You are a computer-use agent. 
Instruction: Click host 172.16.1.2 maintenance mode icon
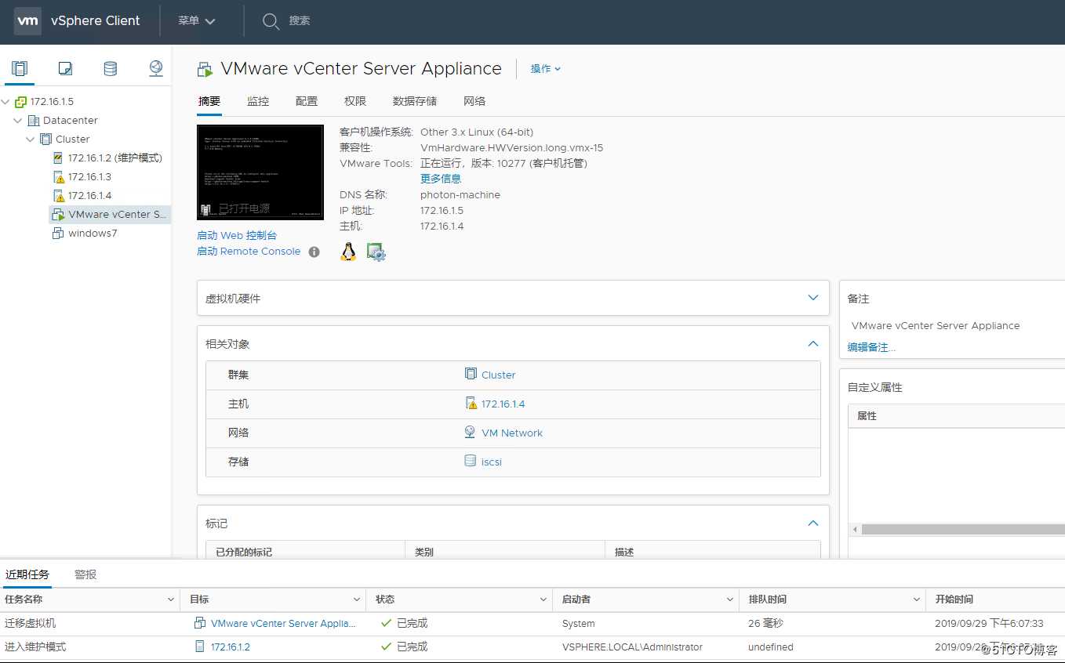[x=59, y=158]
